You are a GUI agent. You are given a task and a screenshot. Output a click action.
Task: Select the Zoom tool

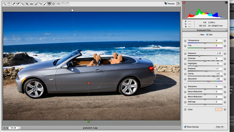click(4, 4)
